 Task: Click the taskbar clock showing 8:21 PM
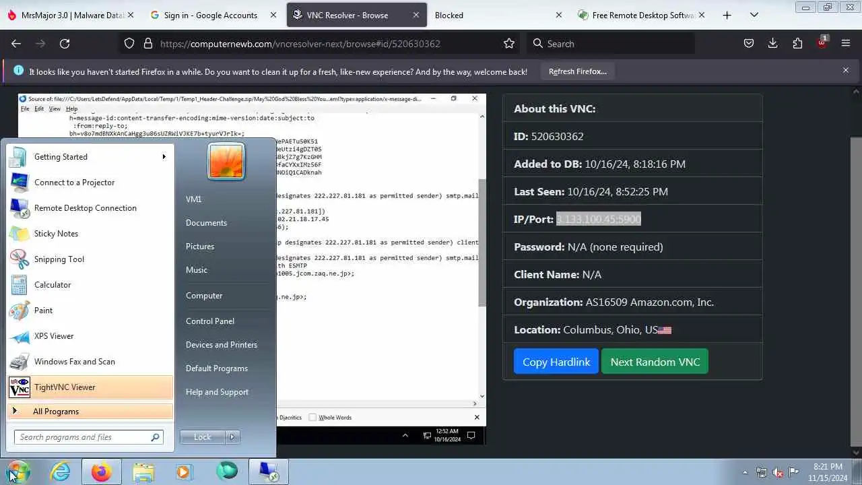coord(828,472)
